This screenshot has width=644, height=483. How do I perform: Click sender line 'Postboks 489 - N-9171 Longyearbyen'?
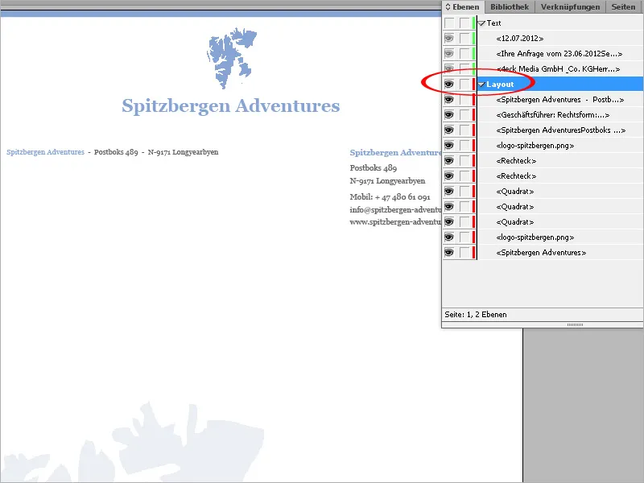tap(156, 152)
